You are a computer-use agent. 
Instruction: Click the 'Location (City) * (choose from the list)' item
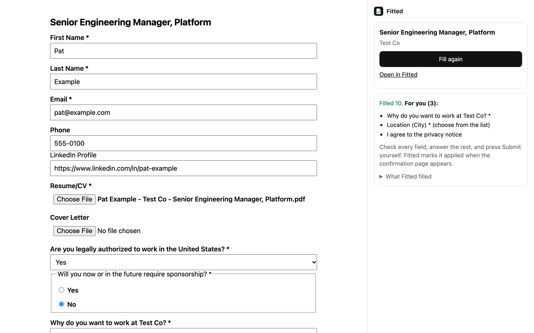(x=438, y=125)
